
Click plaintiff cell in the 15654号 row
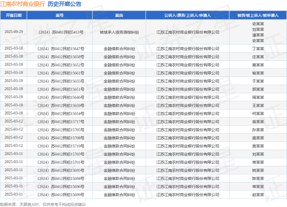[188, 114]
